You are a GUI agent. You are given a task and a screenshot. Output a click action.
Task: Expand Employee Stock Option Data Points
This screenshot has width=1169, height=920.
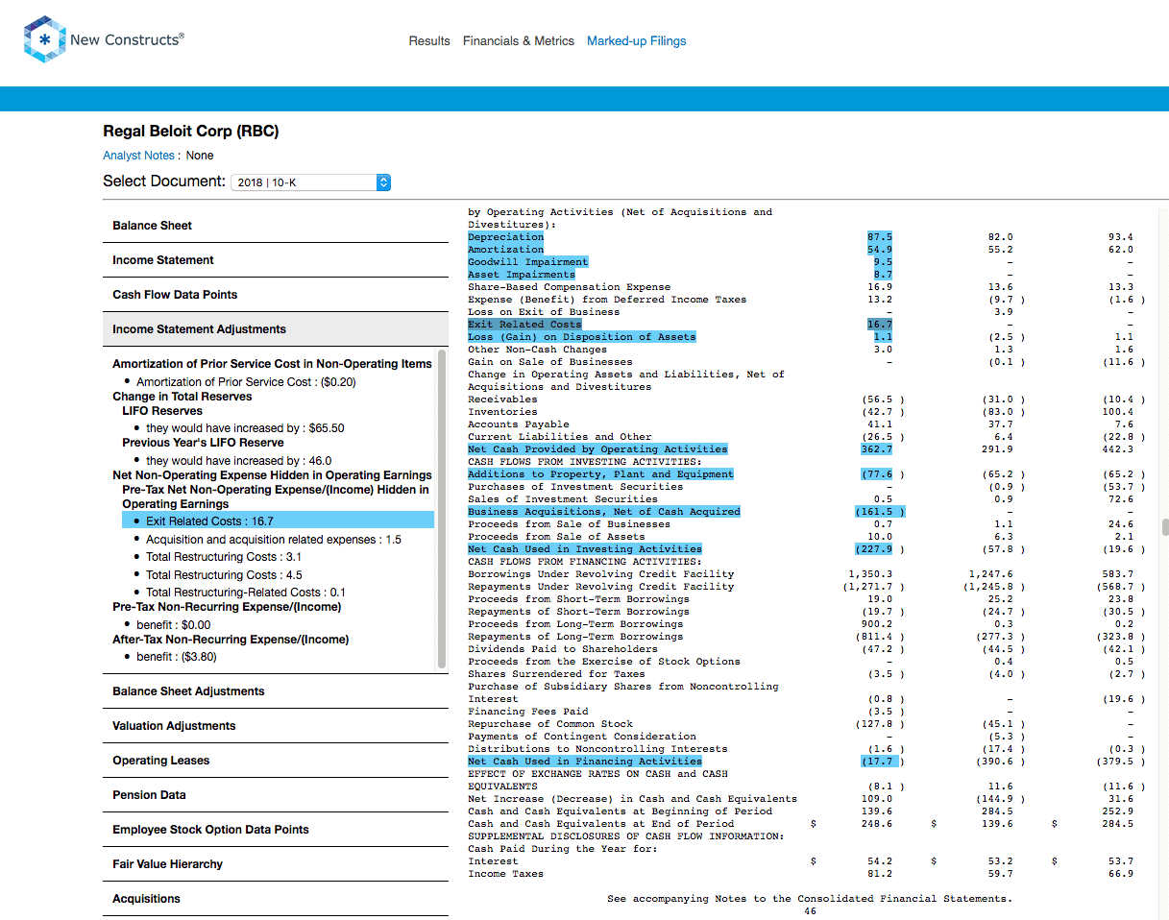pyautogui.click(x=276, y=830)
